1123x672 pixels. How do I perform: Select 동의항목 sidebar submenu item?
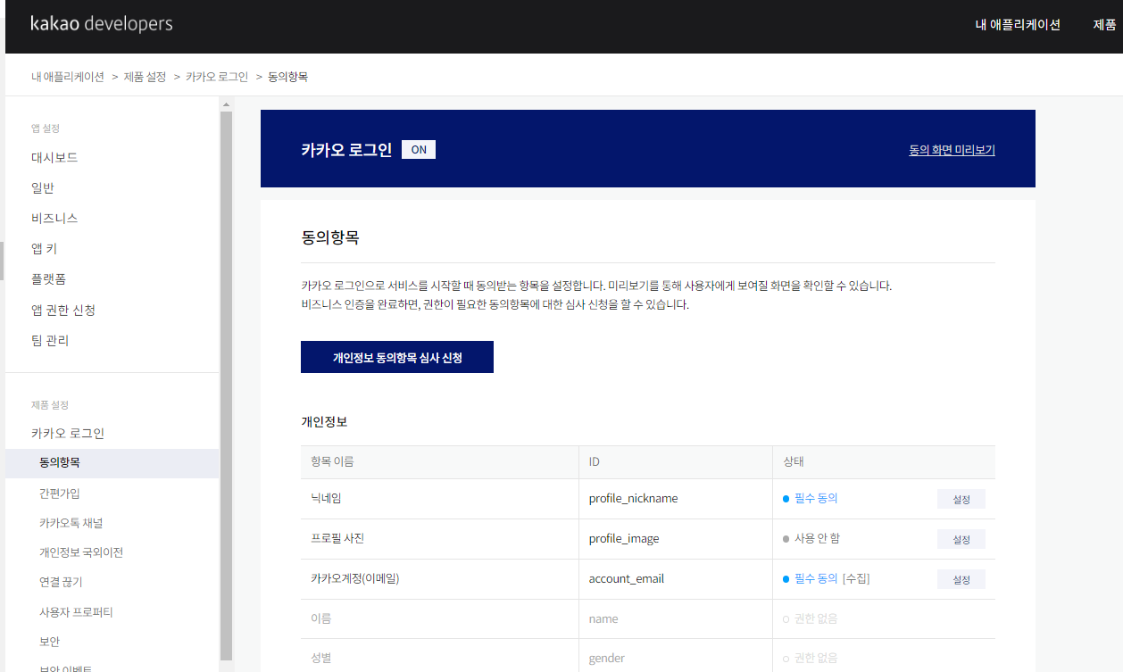click(x=112, y=463)
